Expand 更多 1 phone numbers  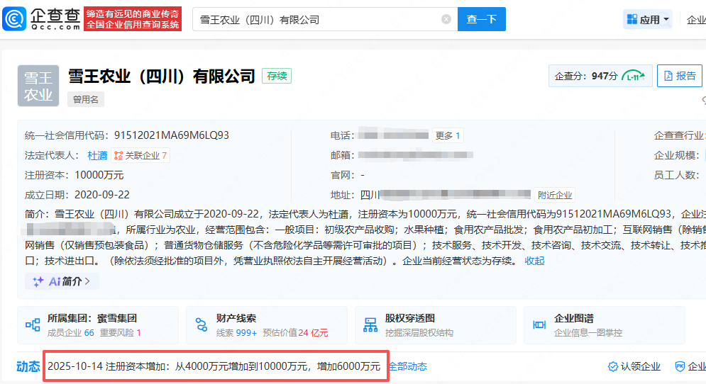pos(448,135)
